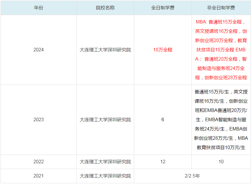
Task: Select the 2023 non-fulltime tuition description cell
Action: pyautogui.click(x=221, y=120)
